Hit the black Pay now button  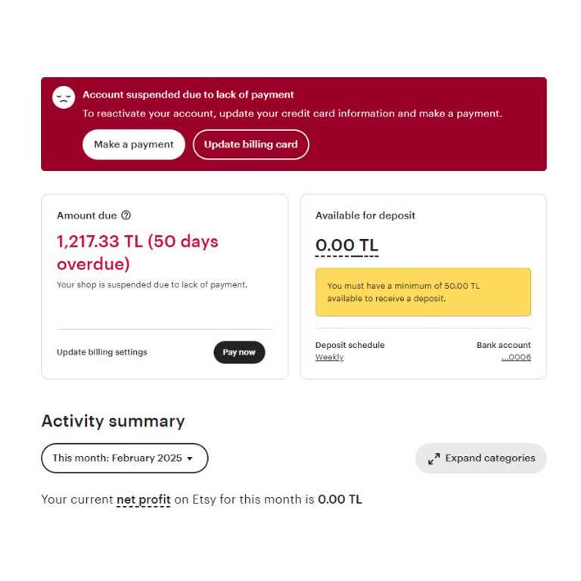(239, 353)
